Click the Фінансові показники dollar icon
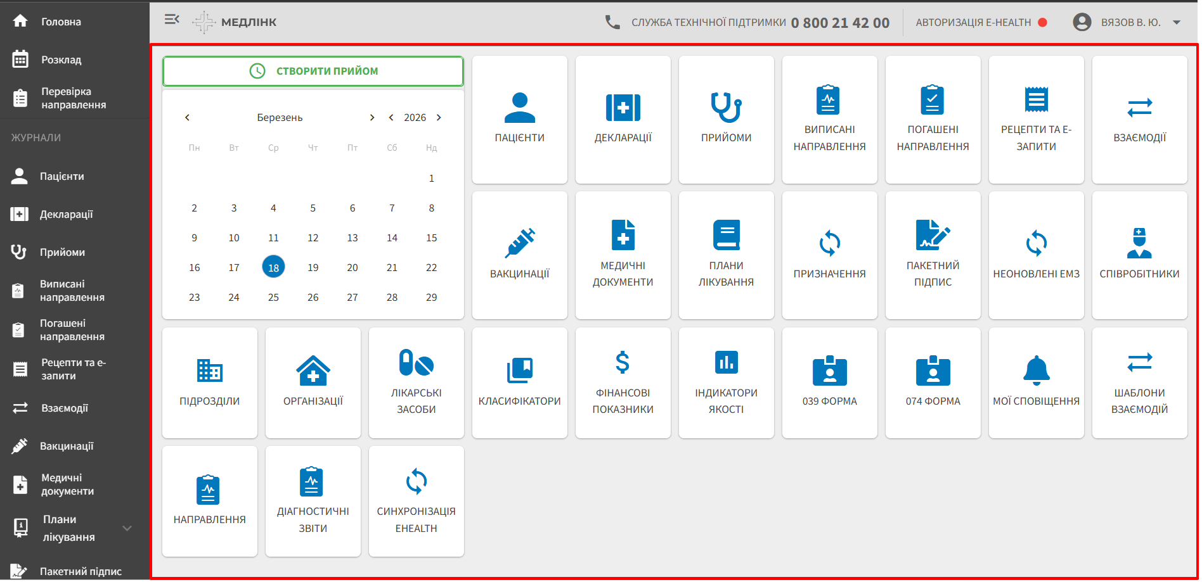Screen dimensions: 1202x582 click(x=623, y=363)
